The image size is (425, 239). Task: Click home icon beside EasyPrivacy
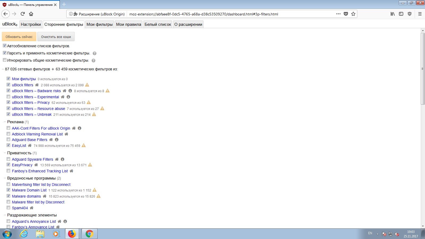coord(36,165)
